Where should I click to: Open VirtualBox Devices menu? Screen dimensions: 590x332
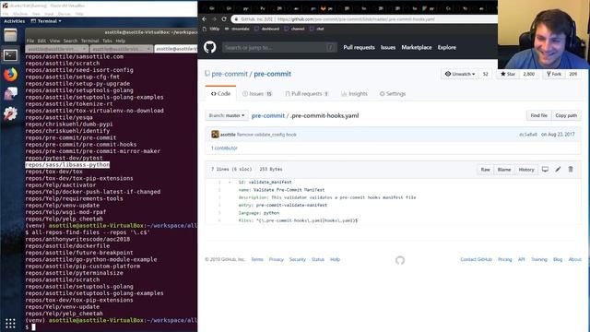[65, 14]
